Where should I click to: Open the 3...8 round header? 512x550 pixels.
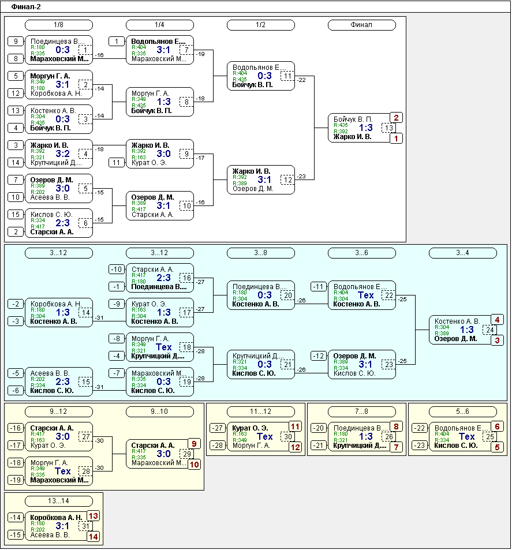coord(261,253)
